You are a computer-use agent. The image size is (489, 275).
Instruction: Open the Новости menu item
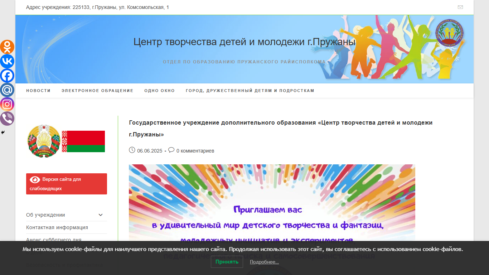tap(38, 91)
